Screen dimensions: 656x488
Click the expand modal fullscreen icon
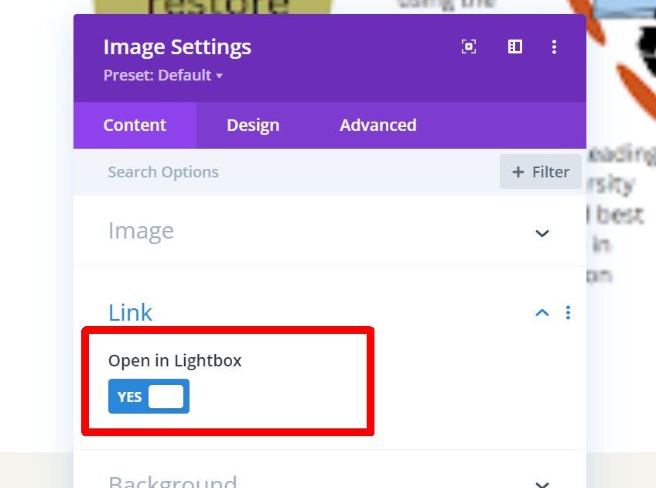pyautogui.click(x=469, y=46)
